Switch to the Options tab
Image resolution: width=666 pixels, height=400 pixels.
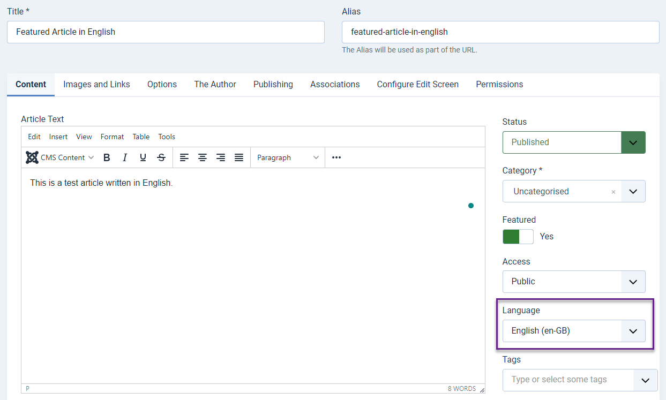tap(162, 85)
